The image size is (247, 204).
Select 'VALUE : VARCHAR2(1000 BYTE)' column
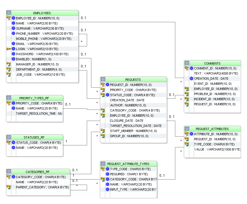217,149
